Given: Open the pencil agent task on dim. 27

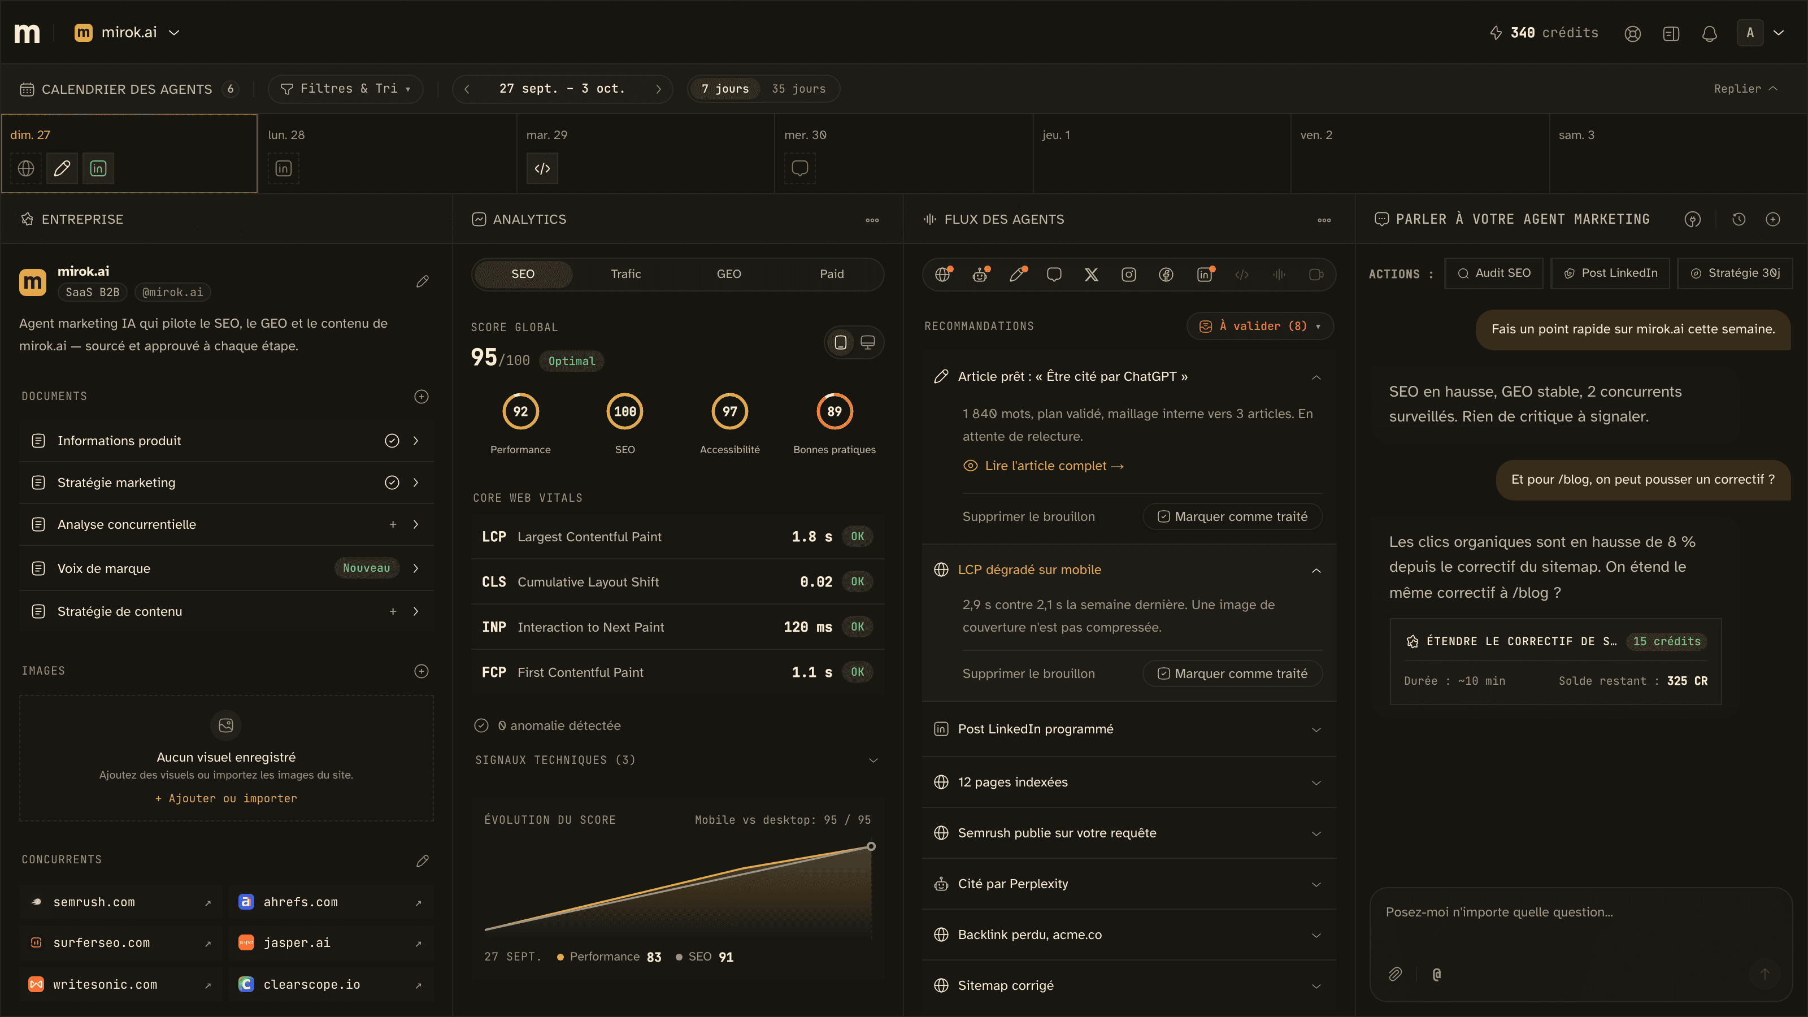Looking at the screenshot, I should click(62, 168).
